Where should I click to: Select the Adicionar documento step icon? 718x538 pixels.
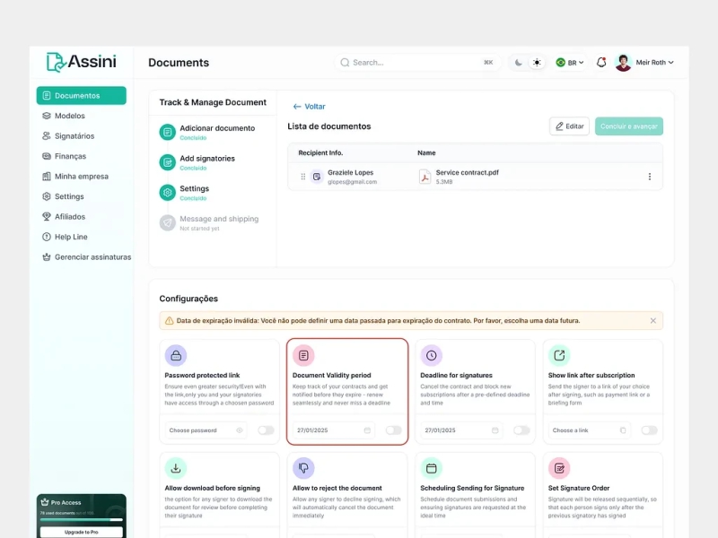168,132
